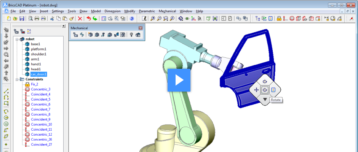
Task: Click the Real-time pan/orbit motion icon
Action: 181,19
